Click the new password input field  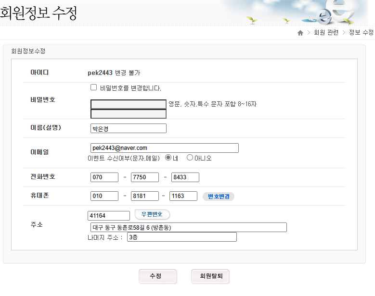[129, 104]
